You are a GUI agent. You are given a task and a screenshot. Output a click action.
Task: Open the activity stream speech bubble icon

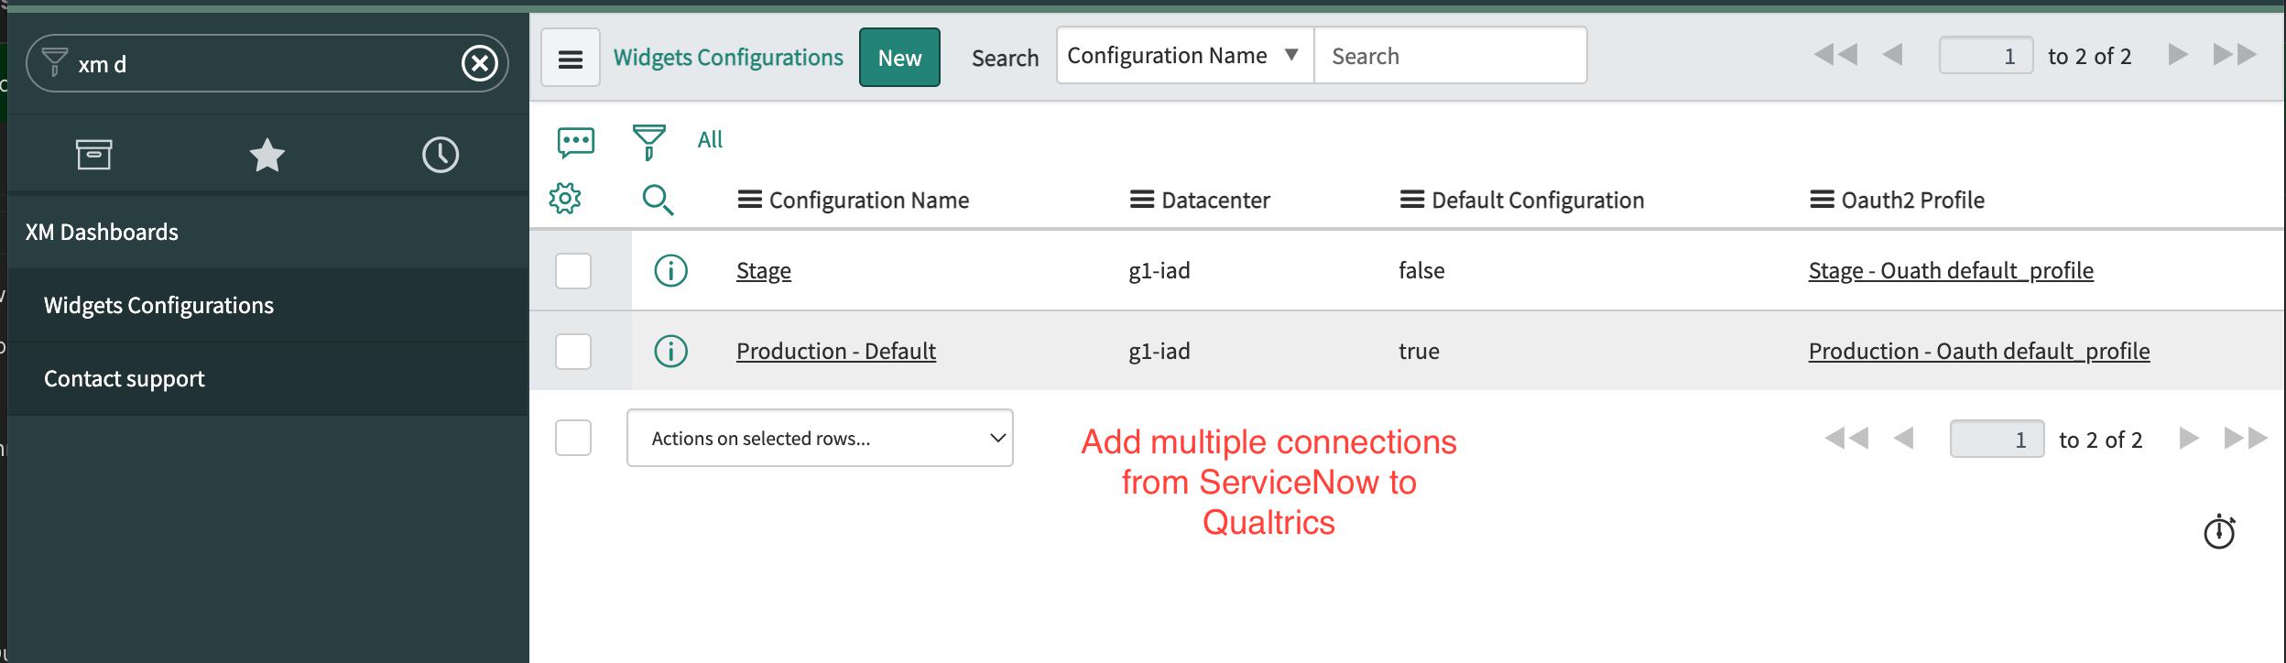pyautogui.click(x=576, y=142)
